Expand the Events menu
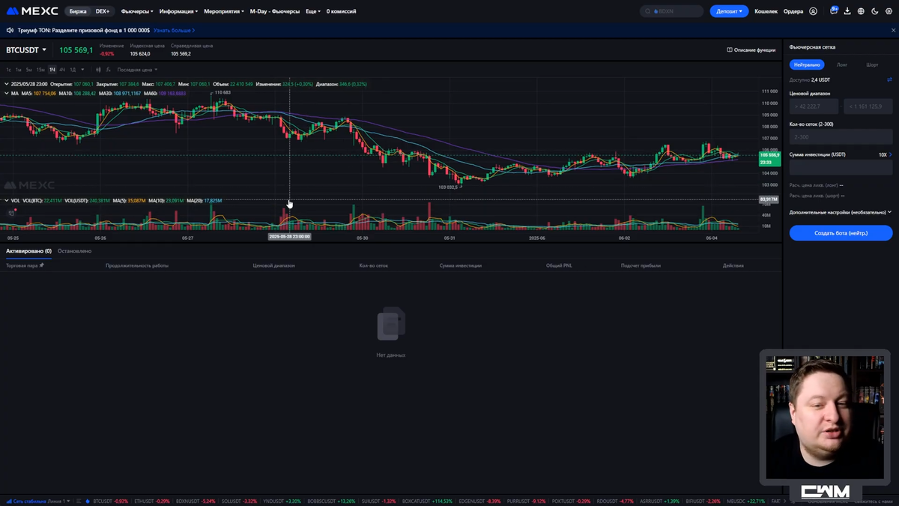Screen dimensions: 899x506 (x=224, y=11)
